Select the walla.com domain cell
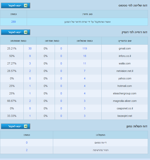 tap(125, 63)
